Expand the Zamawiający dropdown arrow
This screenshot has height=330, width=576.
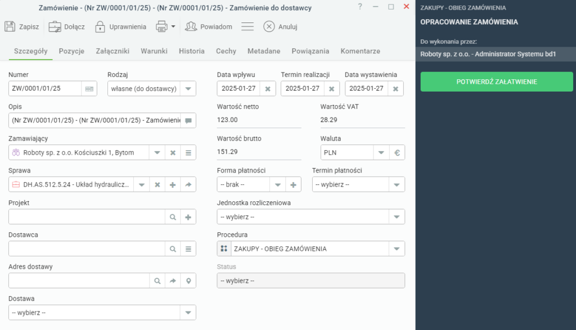(157, 153)
